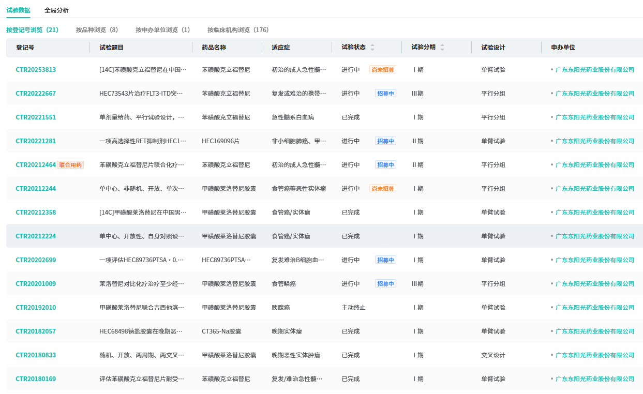Switch to 全局分析 tab
This screenshot has width=643, height=394.
(56, 10)
